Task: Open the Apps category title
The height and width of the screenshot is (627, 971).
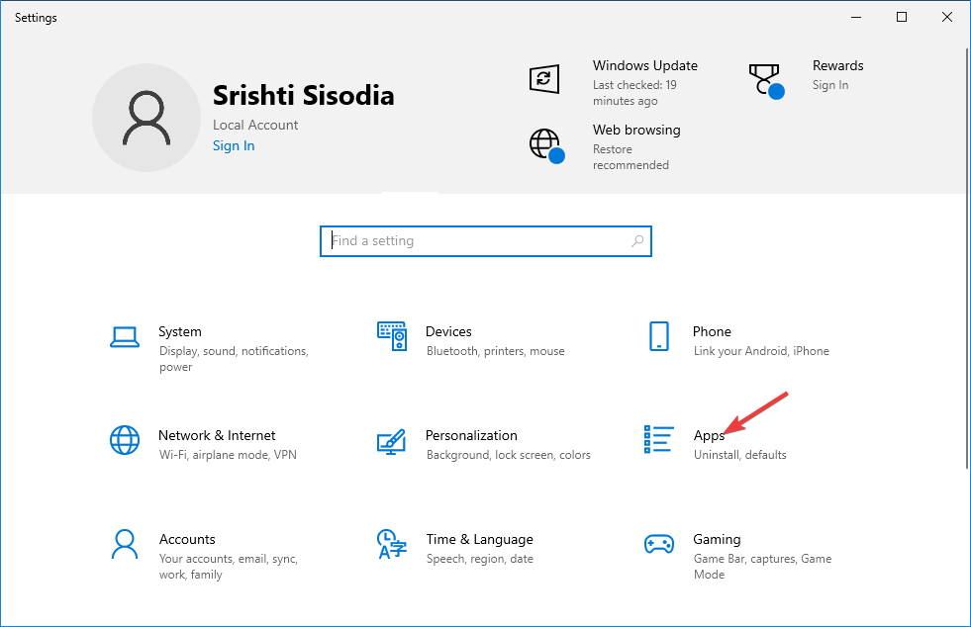Action: 709,436
